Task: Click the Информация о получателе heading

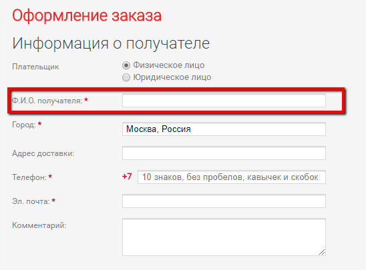Action: pos(111,43)
